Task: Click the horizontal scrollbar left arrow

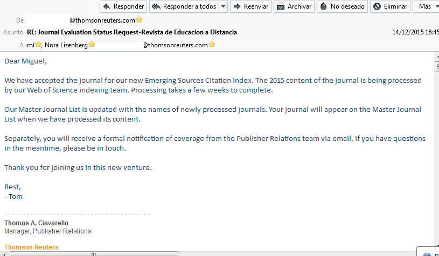Action: coord(4,253)
